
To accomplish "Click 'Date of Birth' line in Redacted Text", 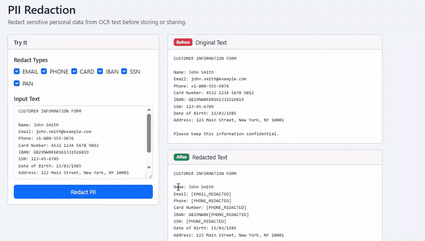I will (x=205, y=228).
